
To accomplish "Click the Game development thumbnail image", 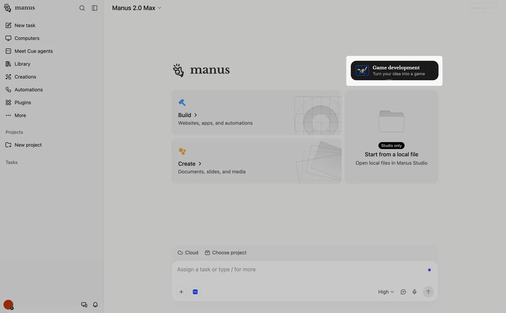I will 362,70.
